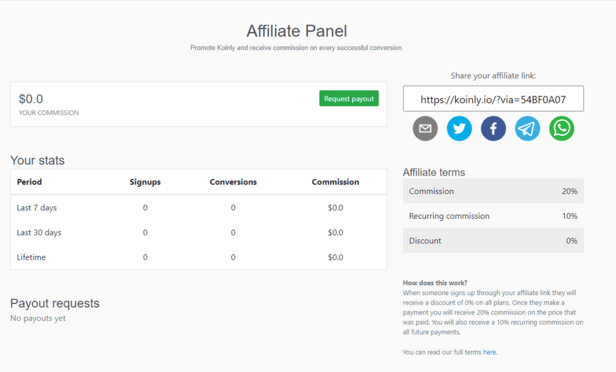Image resolution: width=616 pixels, height=372 pixels.
Task: Click Signups value for Lifetime row
Action: 146,257
